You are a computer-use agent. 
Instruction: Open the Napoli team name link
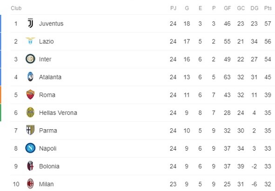click(48, 148)
